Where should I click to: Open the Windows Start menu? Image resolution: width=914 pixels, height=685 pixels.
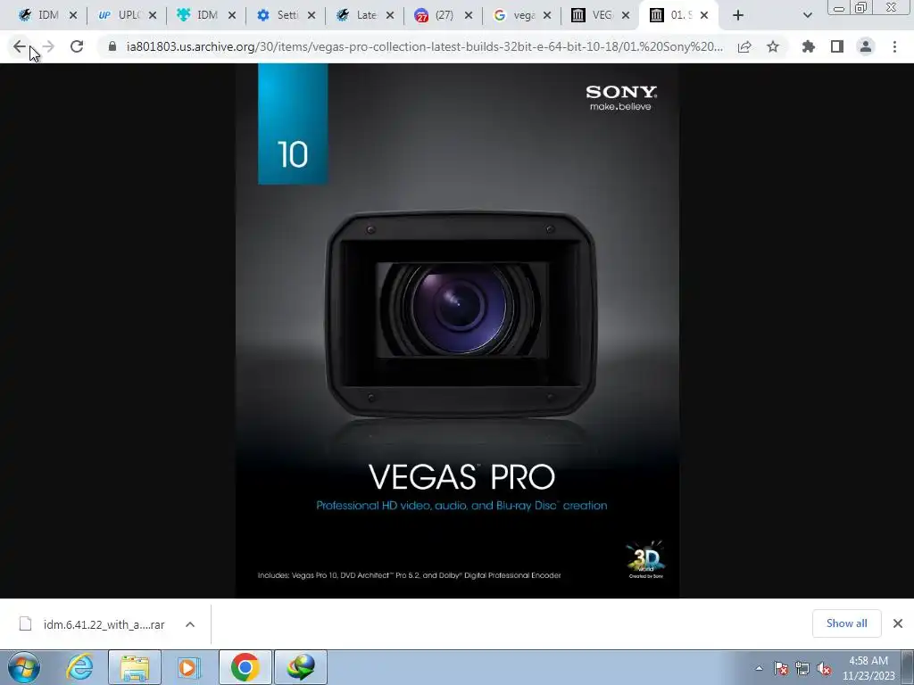23,667
